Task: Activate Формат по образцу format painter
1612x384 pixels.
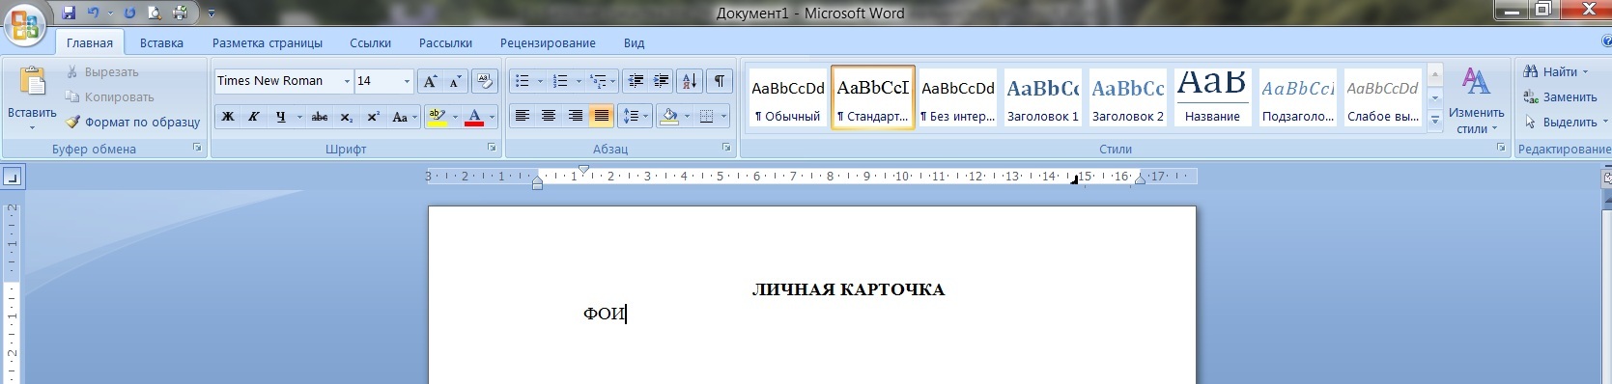Action: (x=132, y=123)
